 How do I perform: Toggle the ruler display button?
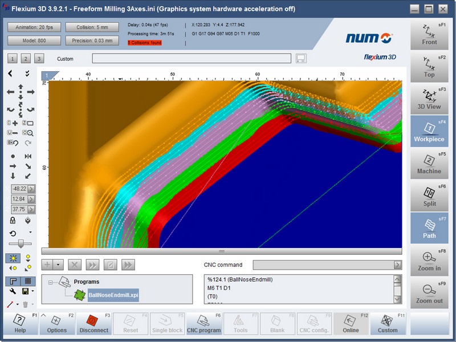[13, 281]
